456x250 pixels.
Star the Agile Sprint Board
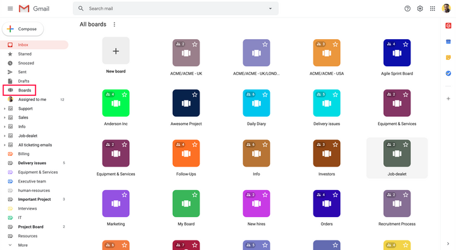tap(405, 44)
